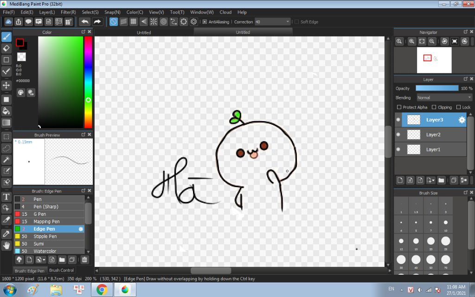This screenshot has width=475, height=297.
Task: Open Google Chrome from the taskbar
Action: click(102, 290)
